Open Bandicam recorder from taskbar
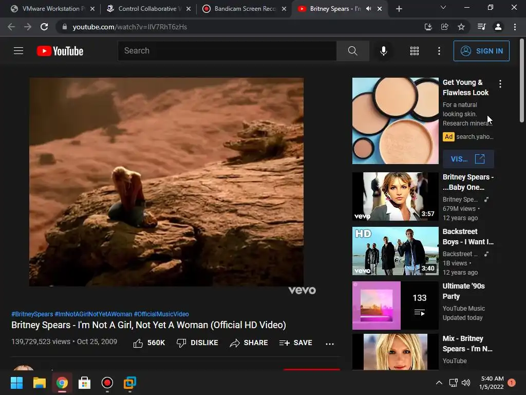Screen dimensions: 526x395 [x=107, y=383]
